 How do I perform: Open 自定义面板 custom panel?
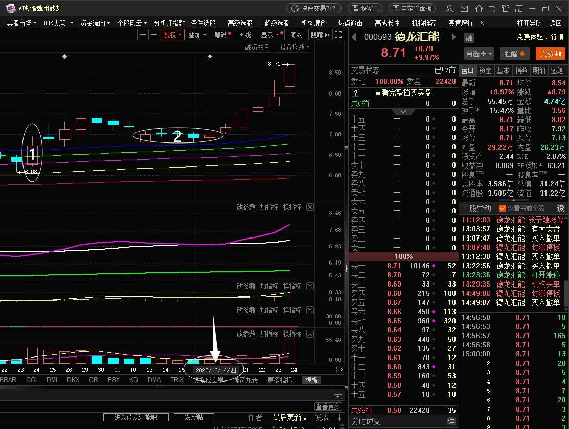point(412,8)
